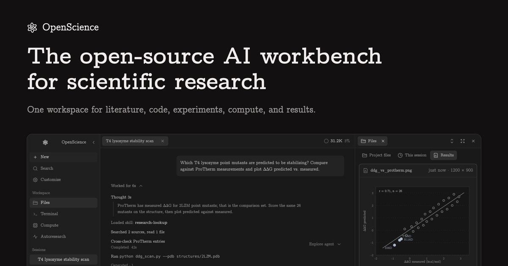Click Searched 2 sources, read 1 file
Viewport: 508px width, 266px height.
[x=138, y=232]
